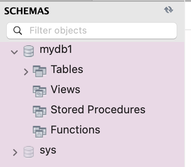Click the Functions folder icon
The image size is (191, 167).
click(x=40, y=132)
